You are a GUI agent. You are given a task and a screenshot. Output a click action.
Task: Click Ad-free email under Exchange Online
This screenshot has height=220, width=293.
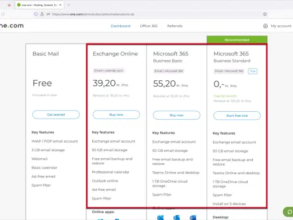click(104, 190)
